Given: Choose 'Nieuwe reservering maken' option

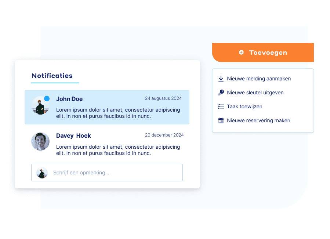Looking at the screenshot, I should pos(258,120).
